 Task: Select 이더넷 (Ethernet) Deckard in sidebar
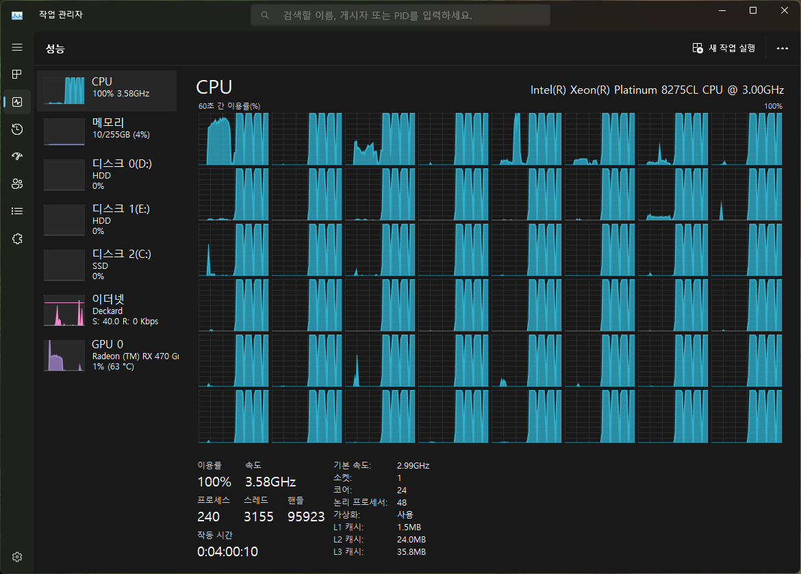tap(107, 311)
